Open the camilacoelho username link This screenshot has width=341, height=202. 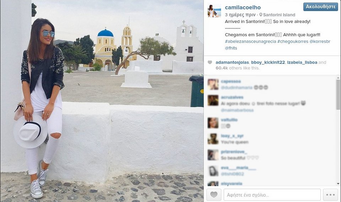point(243,7)
